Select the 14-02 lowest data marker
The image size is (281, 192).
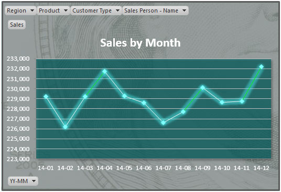point(66,127)
